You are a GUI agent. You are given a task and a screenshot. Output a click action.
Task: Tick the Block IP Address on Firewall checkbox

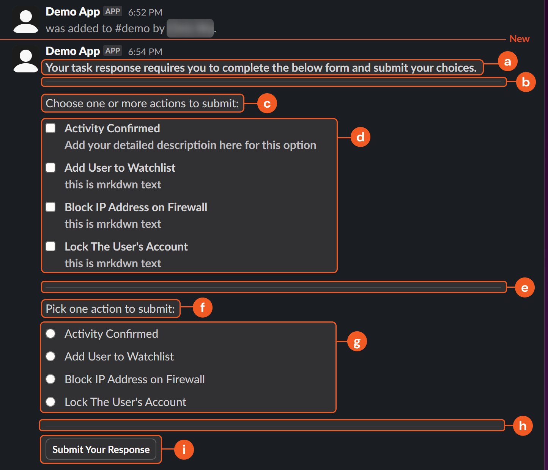tap(50, 207)
